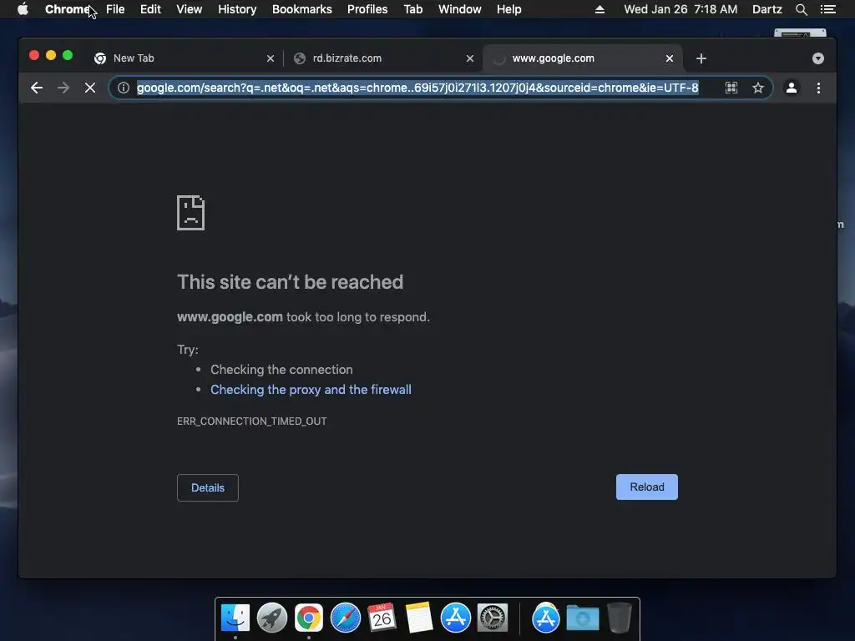The image size is (855, 641).
Task: Click the sad page error icon
Action: click(x=191, y=213)
